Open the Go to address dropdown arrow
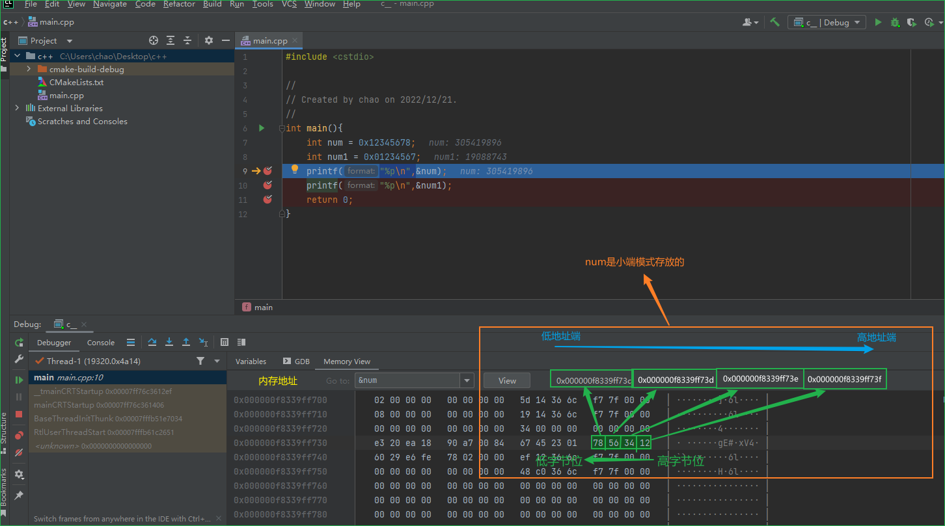 click(467, 380)
